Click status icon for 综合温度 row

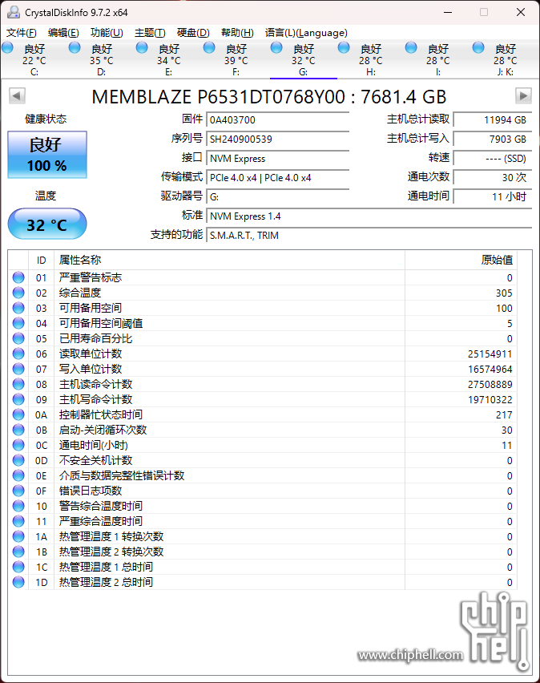pos(18,293)
